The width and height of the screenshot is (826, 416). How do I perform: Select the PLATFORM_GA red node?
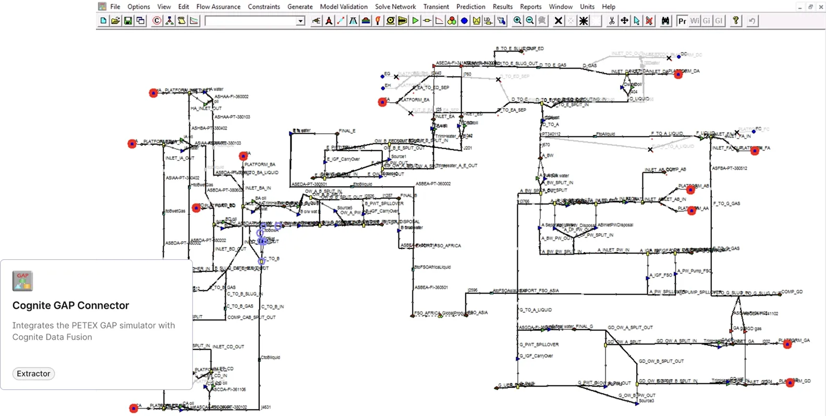pyautogui.click(x=787, y=344)
